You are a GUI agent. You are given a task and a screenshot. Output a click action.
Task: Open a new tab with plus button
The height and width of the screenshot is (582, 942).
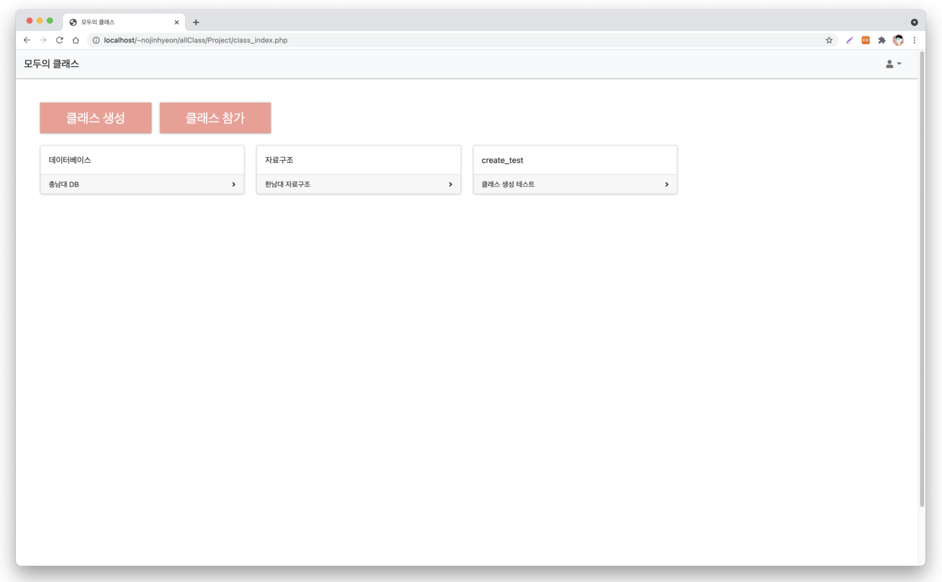click(196, 22)
